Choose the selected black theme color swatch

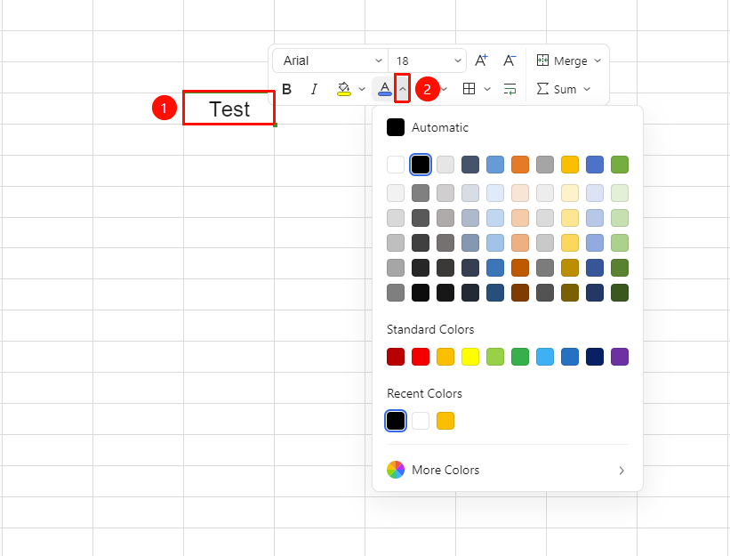tap(421, 165)
